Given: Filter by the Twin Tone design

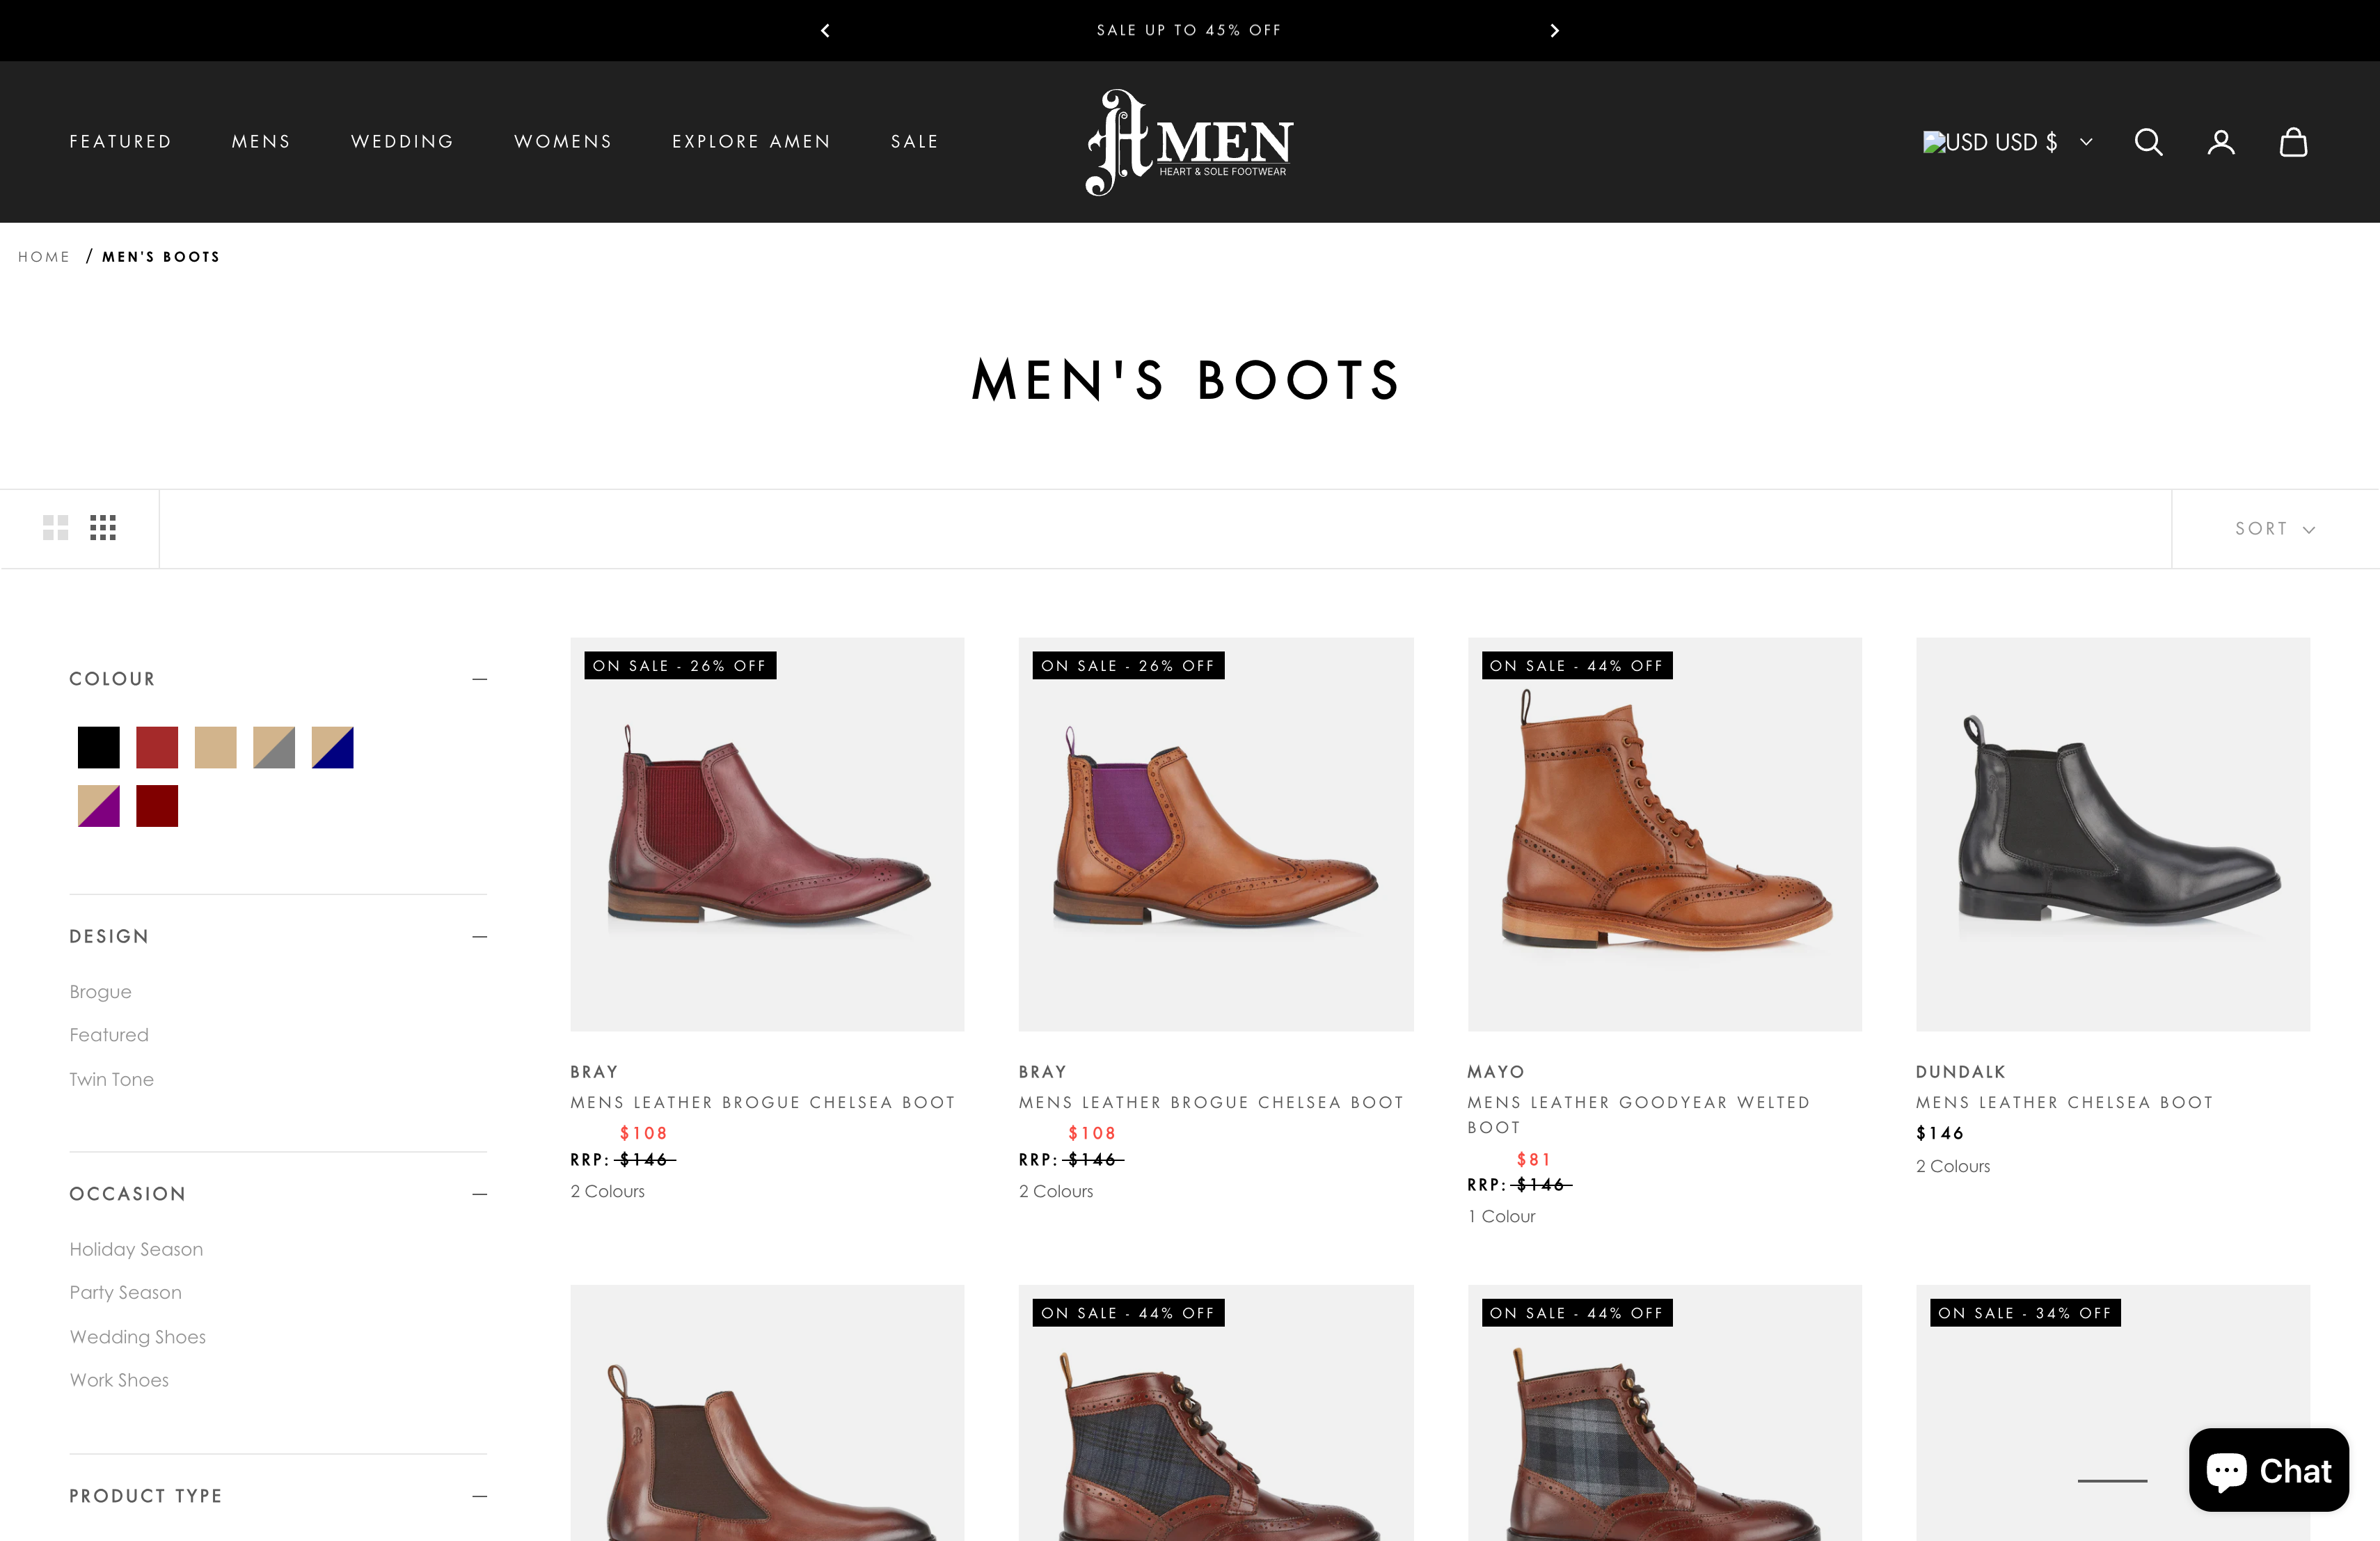Looking at the screenshot, I should [x=111, y=1079].
